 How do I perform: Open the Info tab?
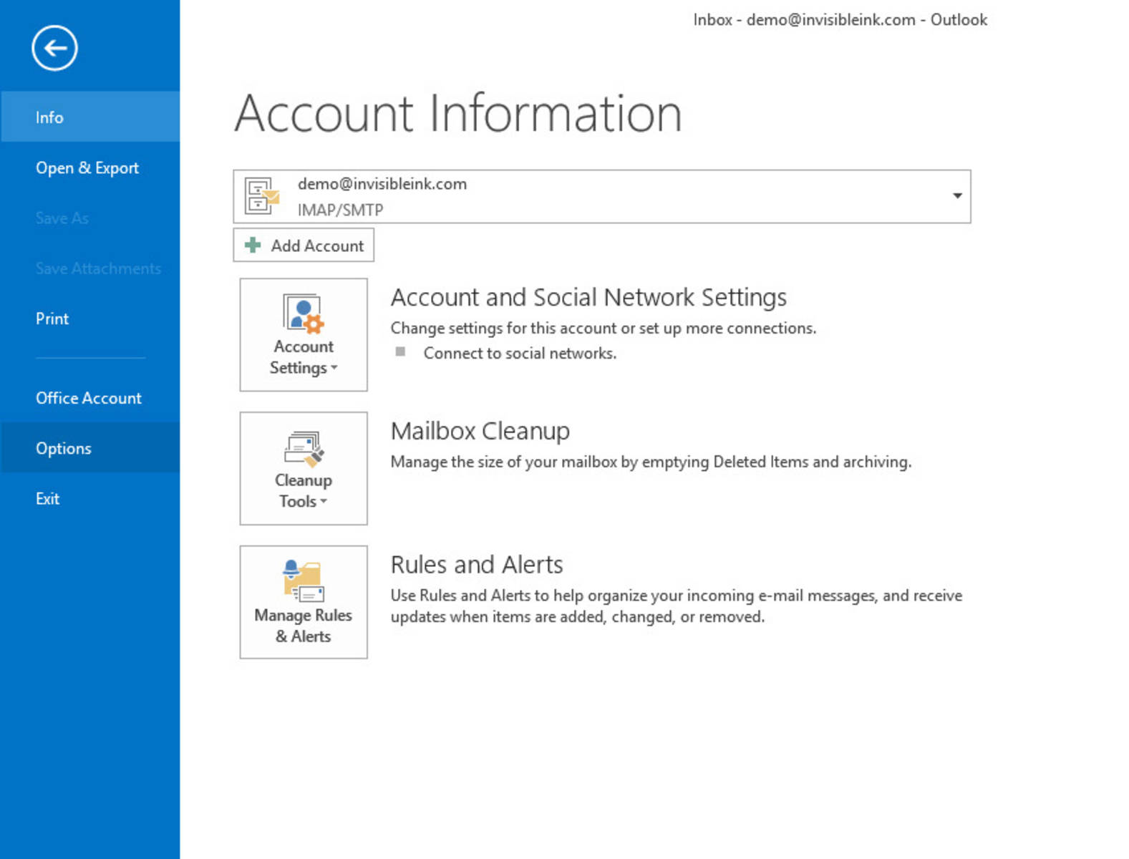click(x=90, y=117)
